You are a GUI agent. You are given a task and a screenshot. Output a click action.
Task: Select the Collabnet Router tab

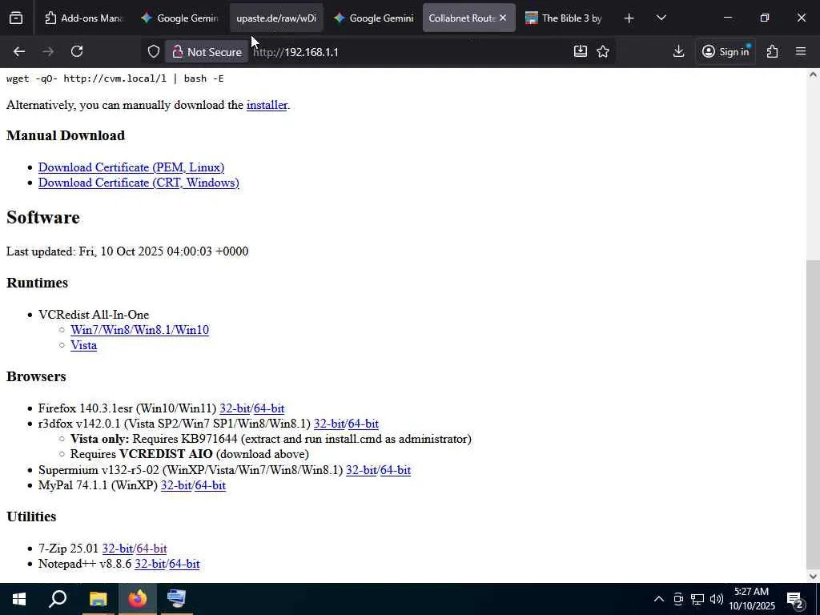pos(460,18)
